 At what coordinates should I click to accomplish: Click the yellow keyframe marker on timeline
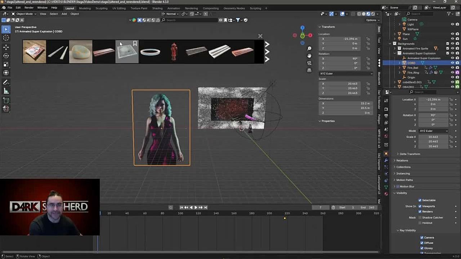[285, 218]
